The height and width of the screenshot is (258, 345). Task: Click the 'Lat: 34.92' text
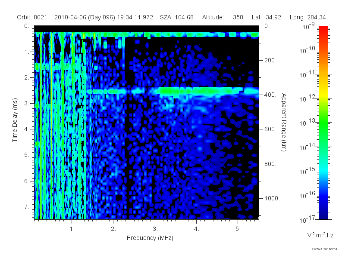coord(267,17)
